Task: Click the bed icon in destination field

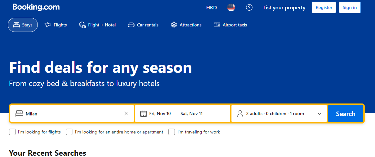Action: click(x=19, y=113)
